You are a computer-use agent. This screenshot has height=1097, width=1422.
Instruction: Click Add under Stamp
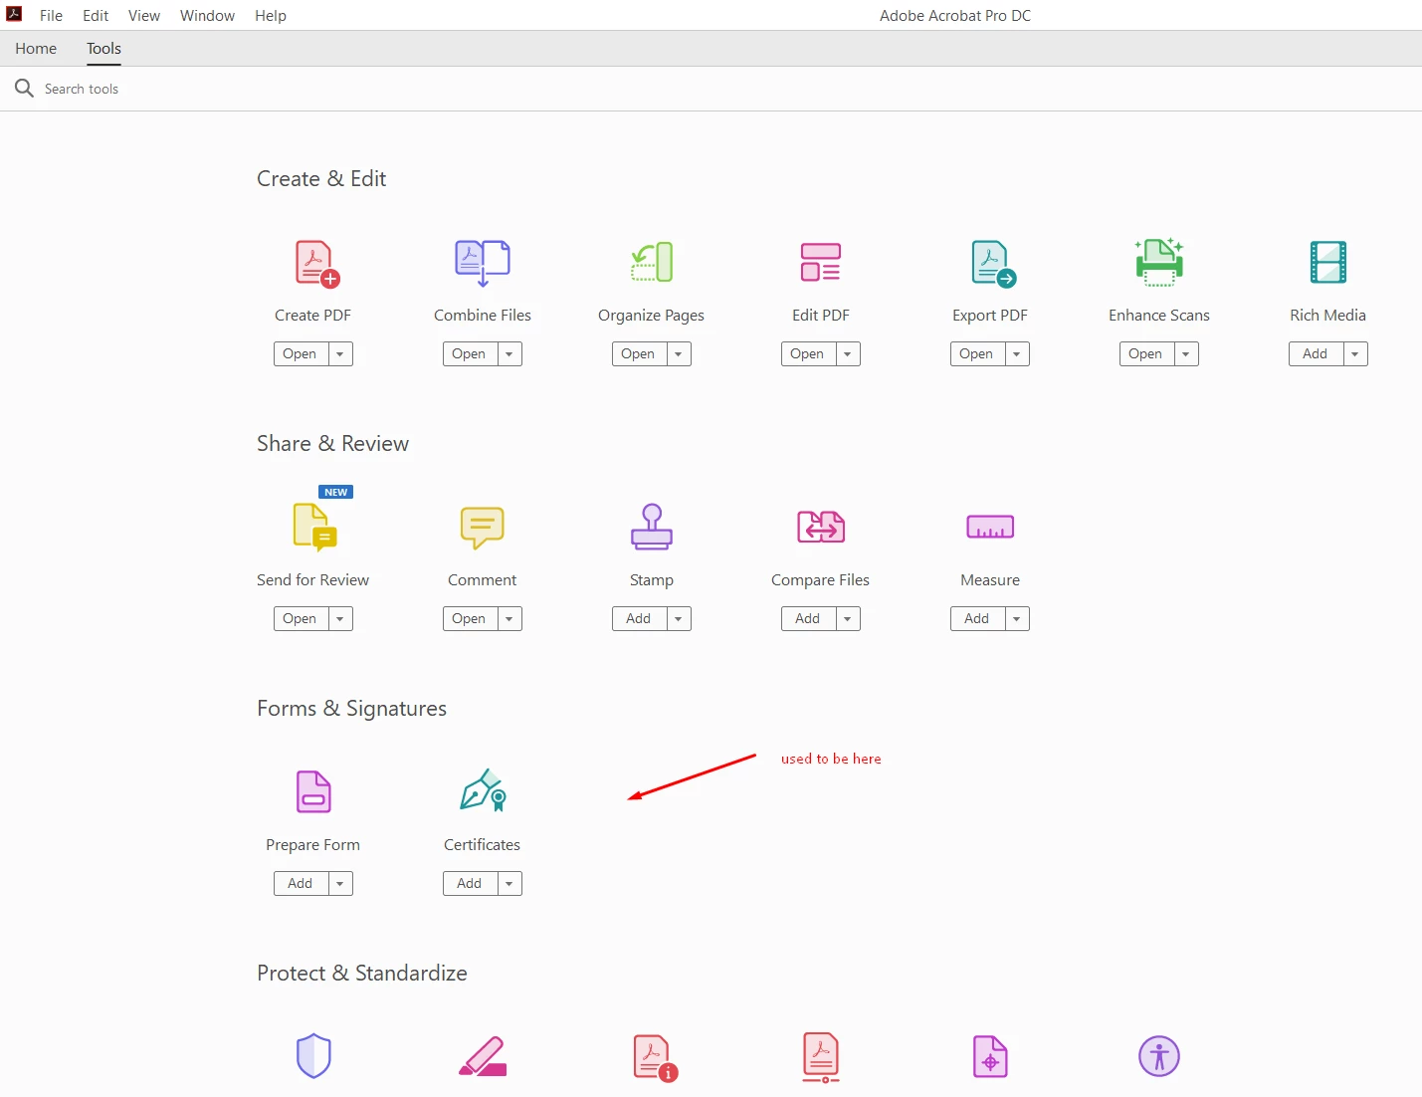tap(639, 618)
